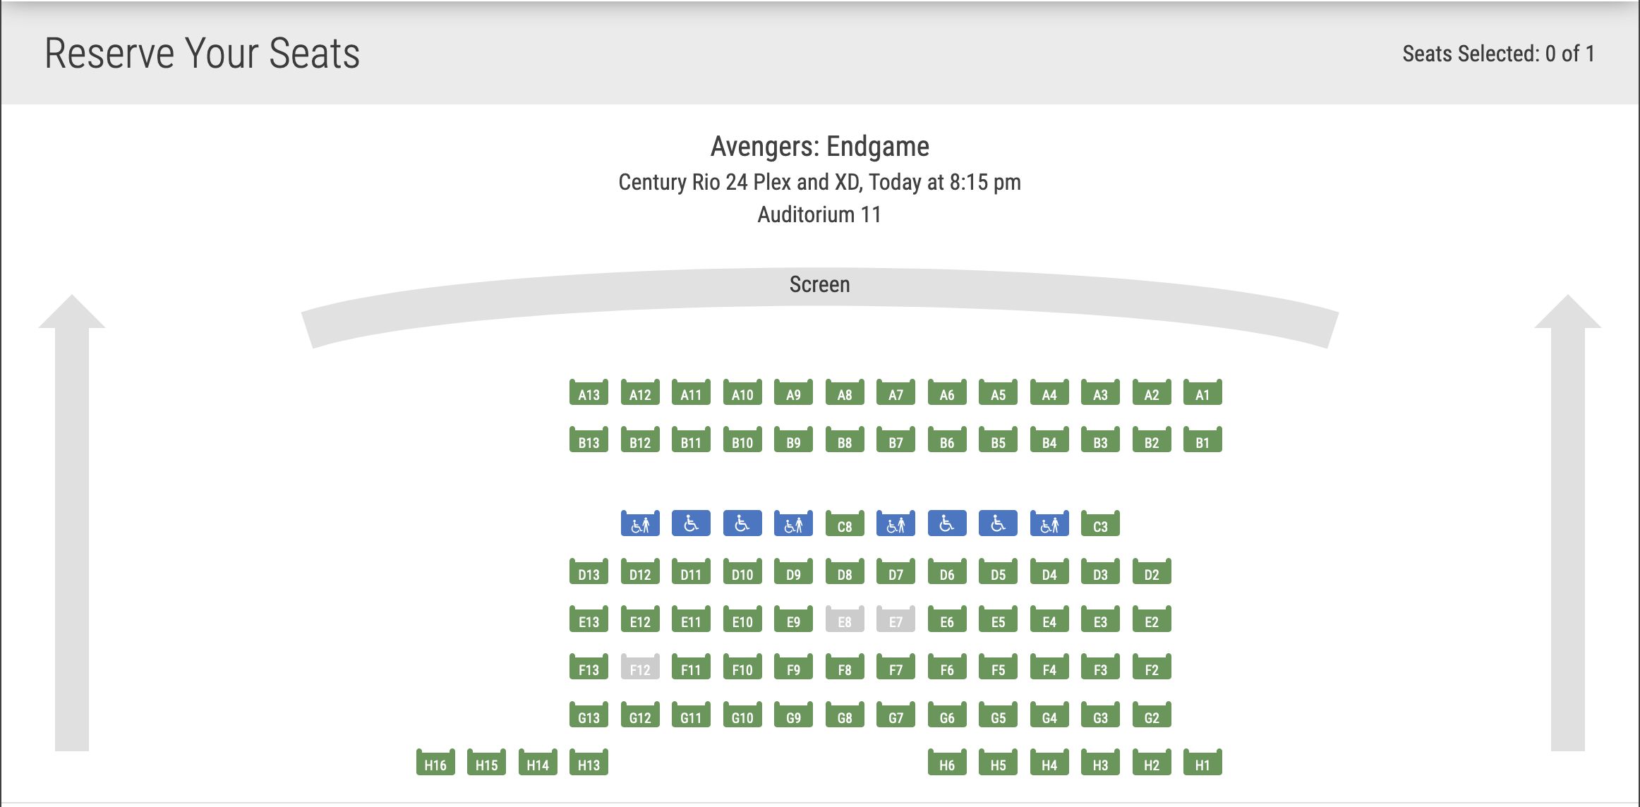Select the companion seat directly above D12
The width and height of the screenshot is (1640, 807).
pos(640,524)
